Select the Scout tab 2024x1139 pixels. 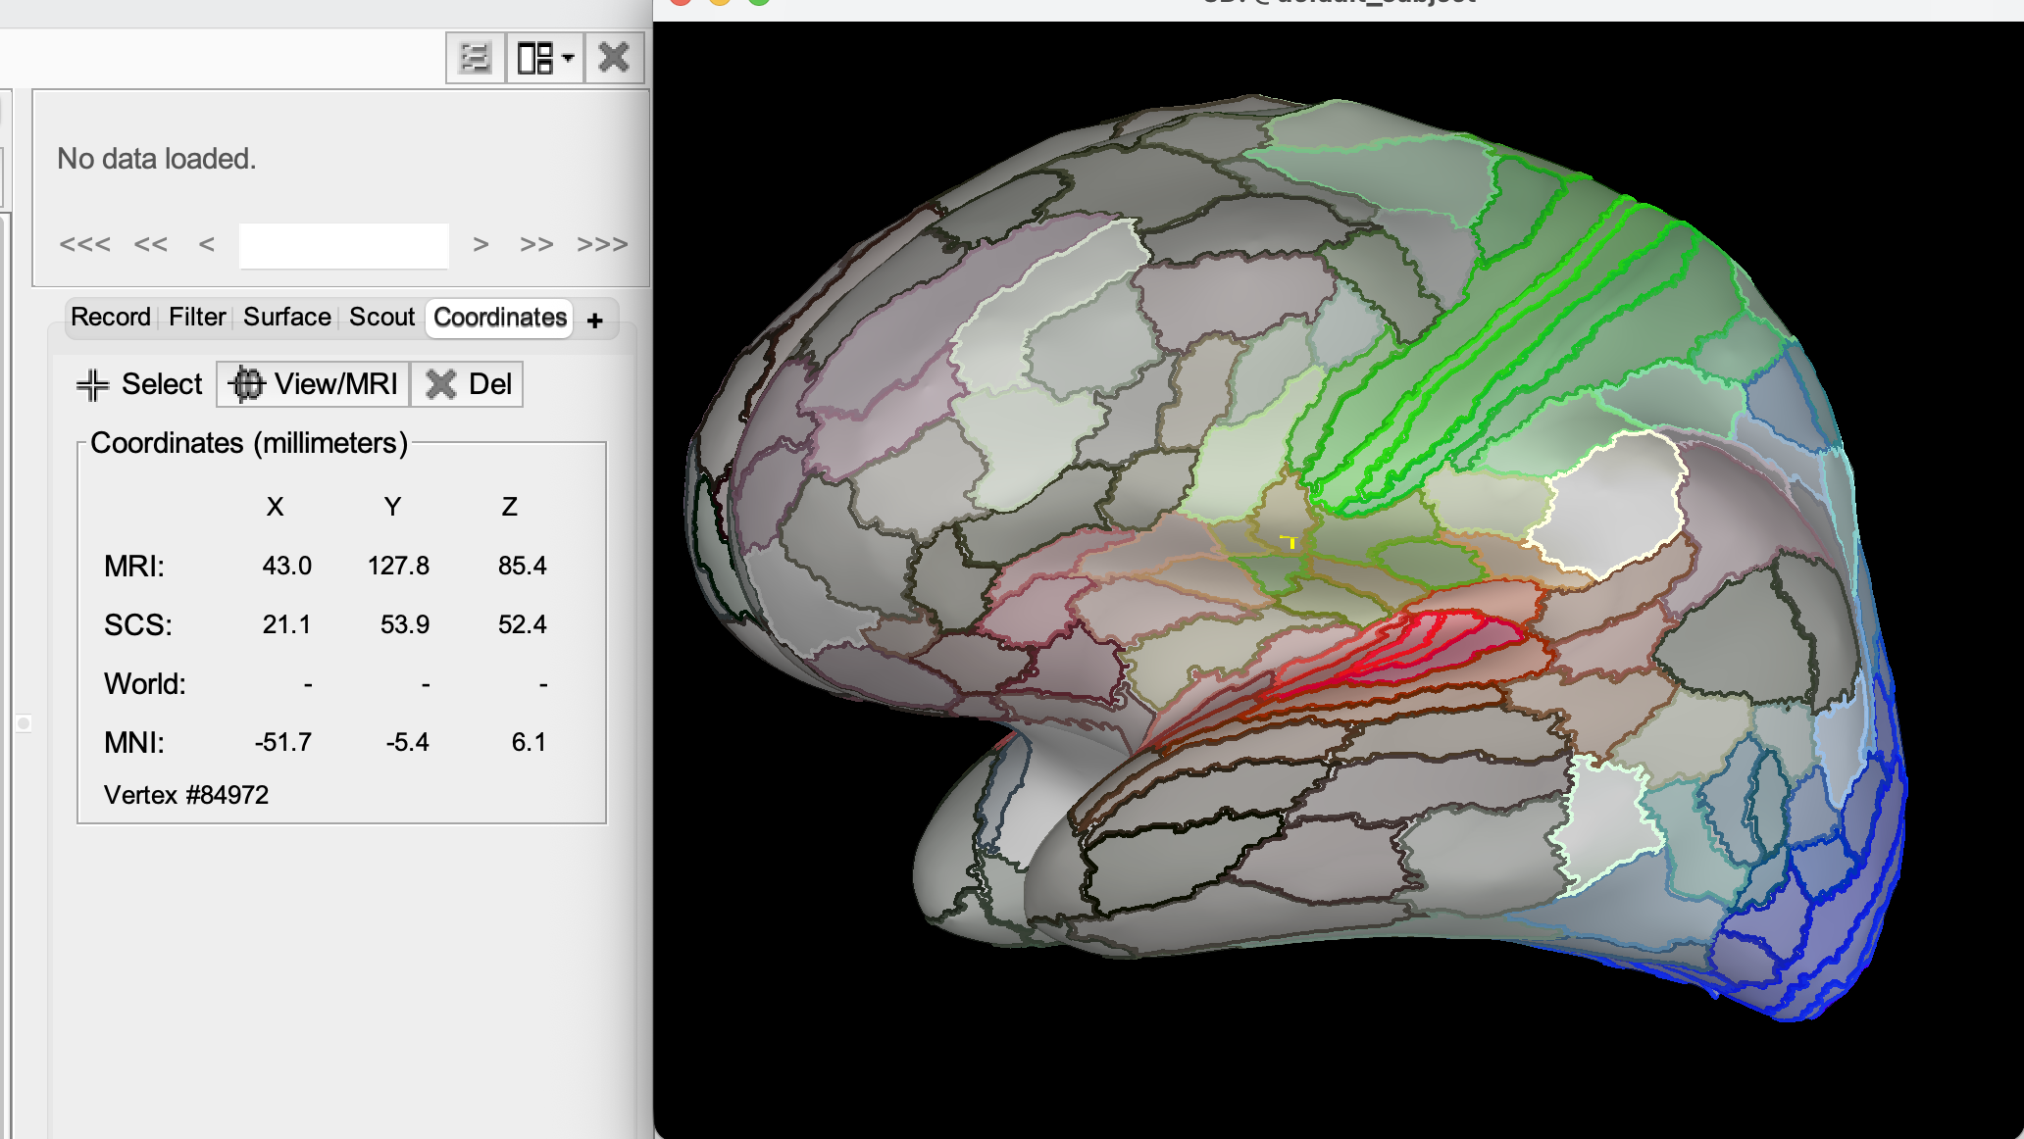[x=382, y=318]
